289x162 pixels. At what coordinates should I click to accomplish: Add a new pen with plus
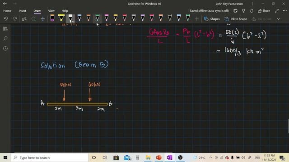coord(197,19)
